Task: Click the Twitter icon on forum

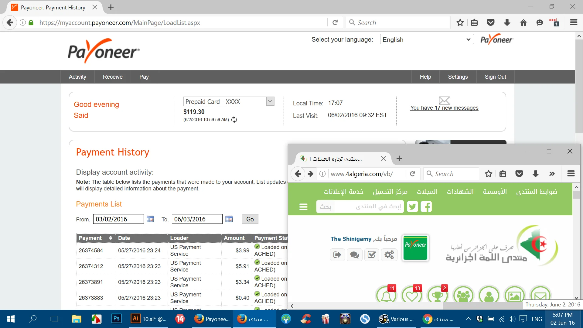Action: 412,207
